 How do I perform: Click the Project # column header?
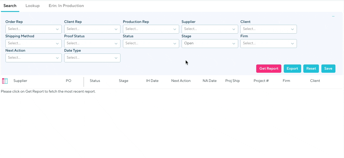(261, 81)
